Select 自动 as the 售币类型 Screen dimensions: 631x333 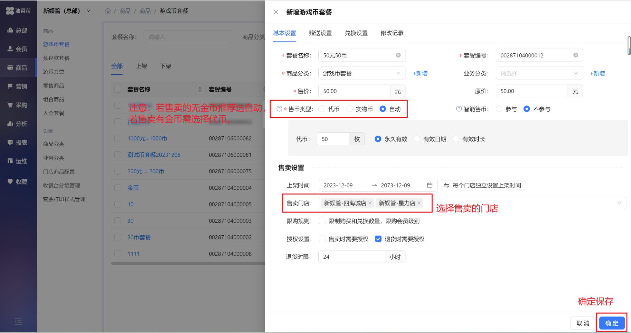pos(383,109)
